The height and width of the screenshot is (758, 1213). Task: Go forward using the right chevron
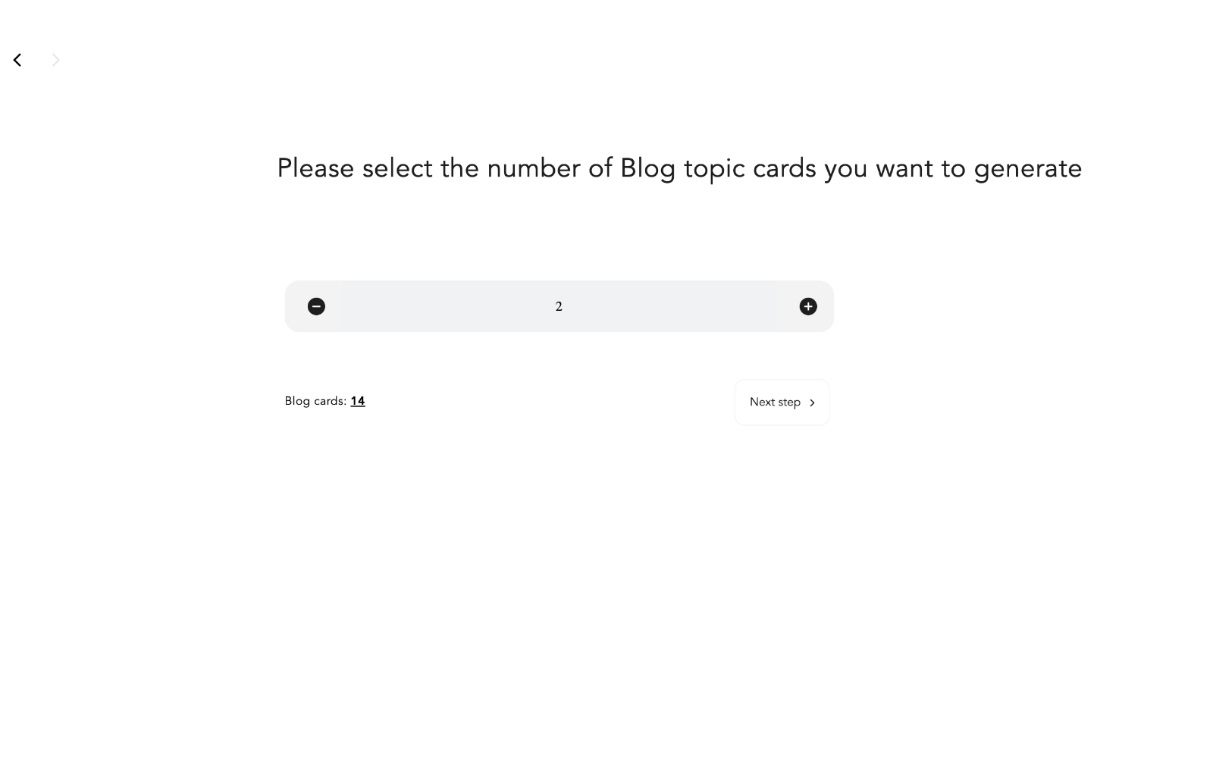(55, 60)
